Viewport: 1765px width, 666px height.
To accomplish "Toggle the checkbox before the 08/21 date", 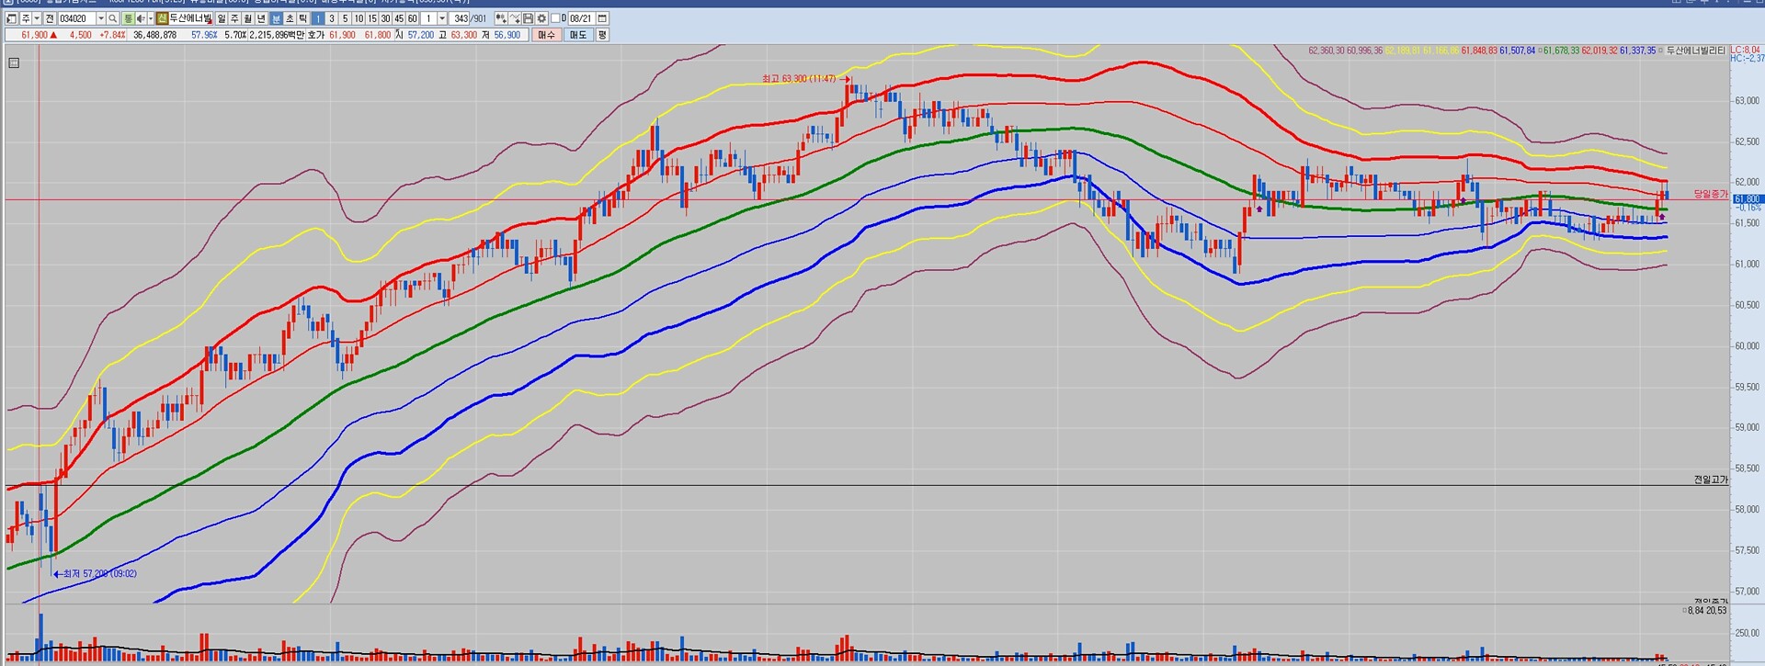I will coord(556,18).
